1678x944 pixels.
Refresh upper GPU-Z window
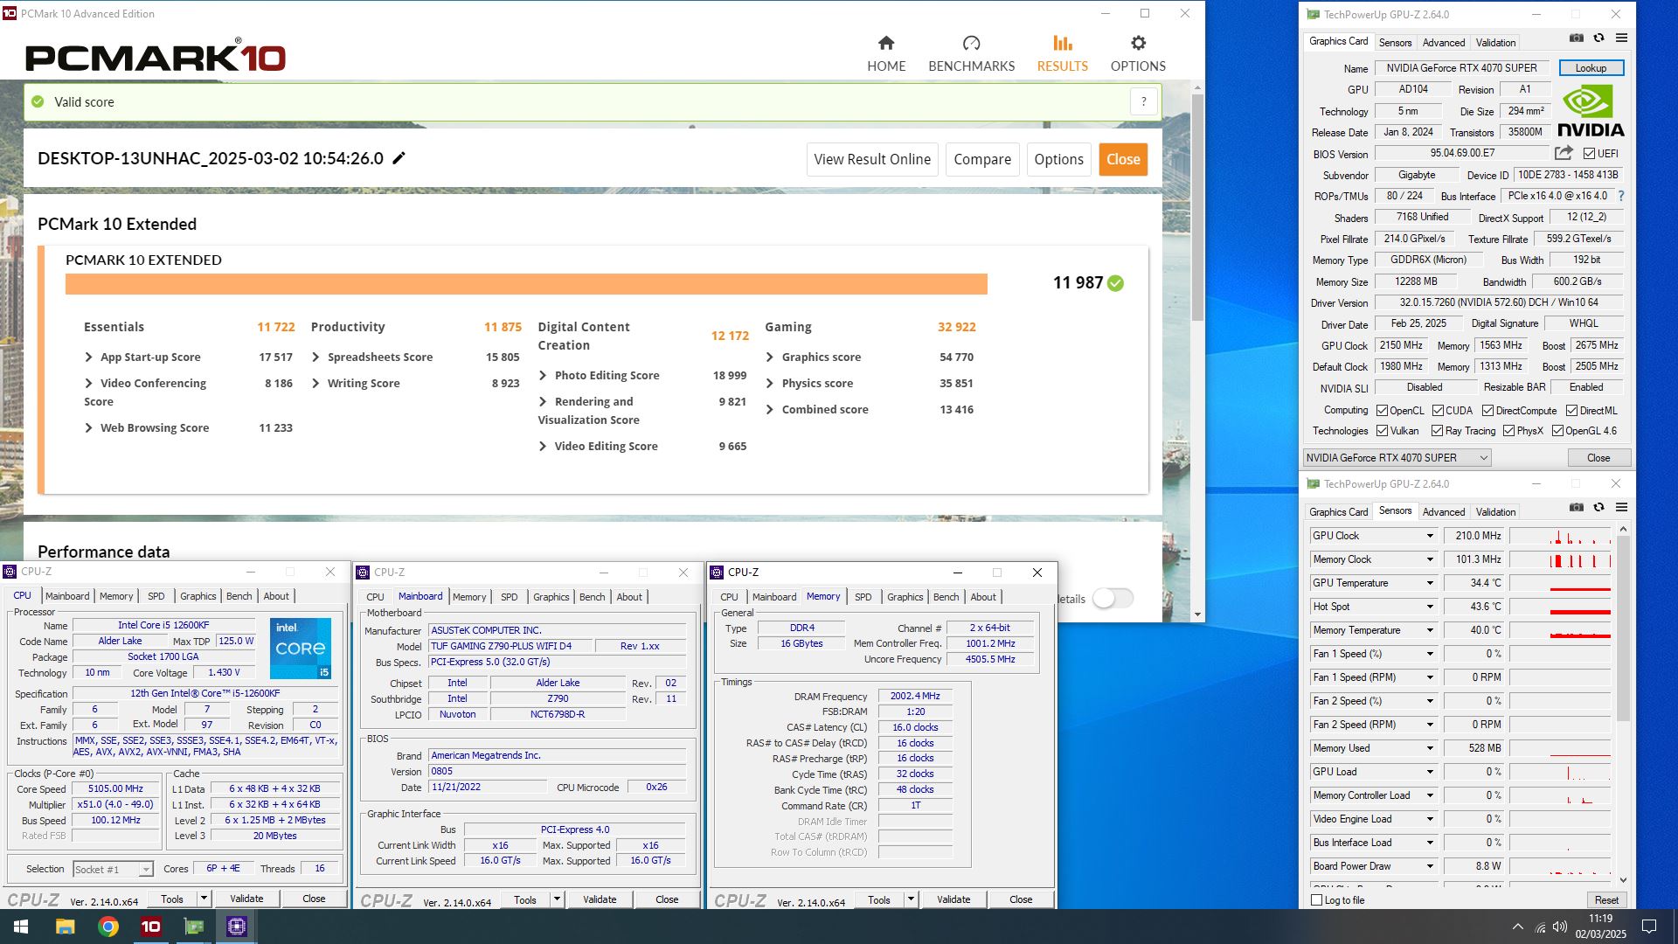1598,38
